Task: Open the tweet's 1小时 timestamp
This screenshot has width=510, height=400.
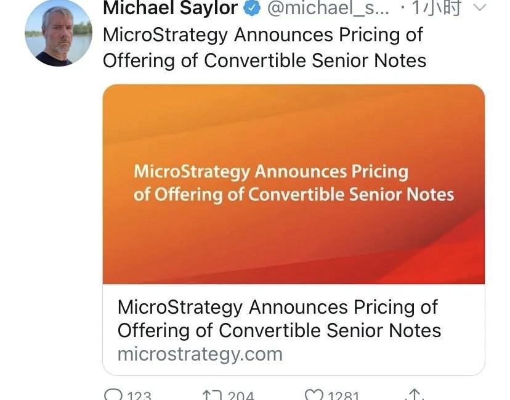Action: 436,9
